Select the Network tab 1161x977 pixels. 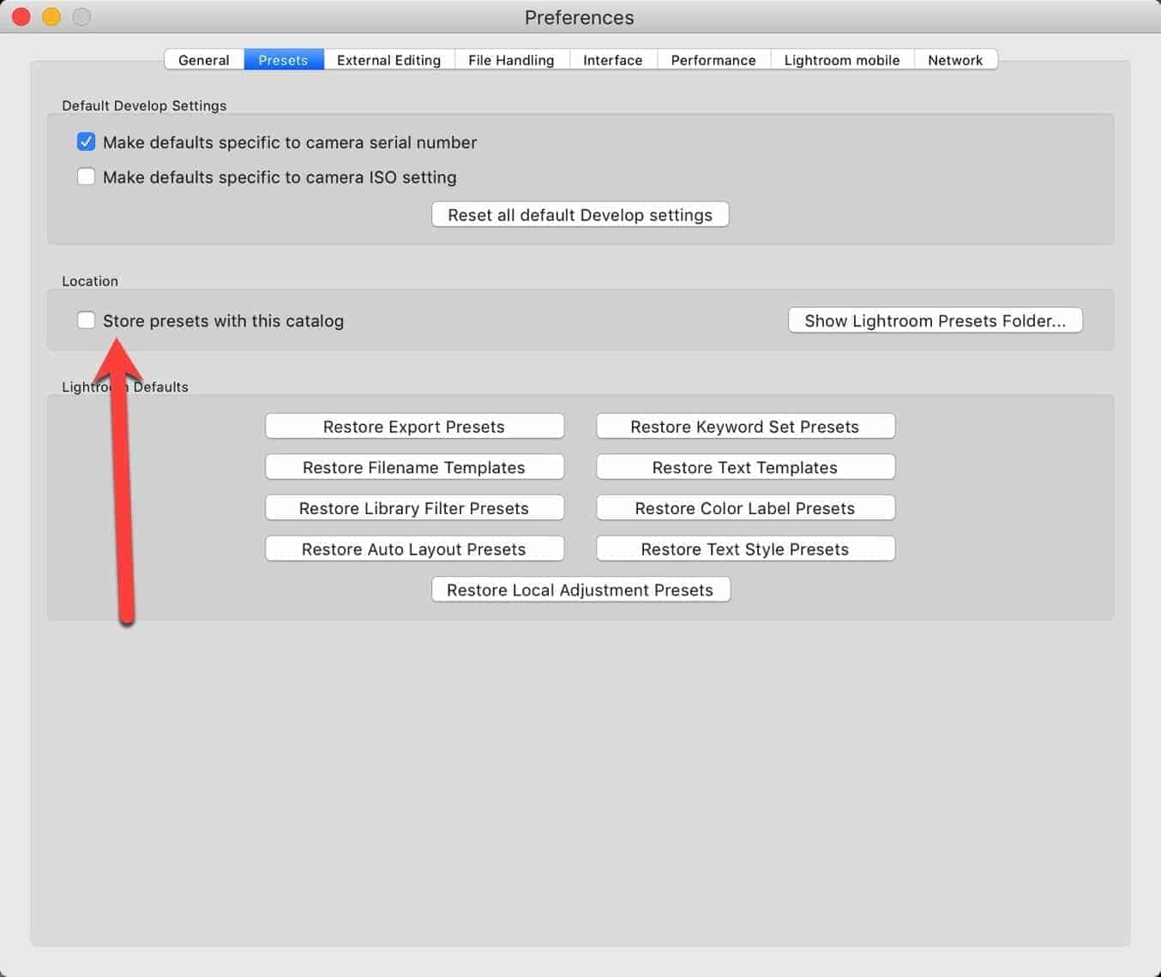pyautogui.click(x=955, y=60)
